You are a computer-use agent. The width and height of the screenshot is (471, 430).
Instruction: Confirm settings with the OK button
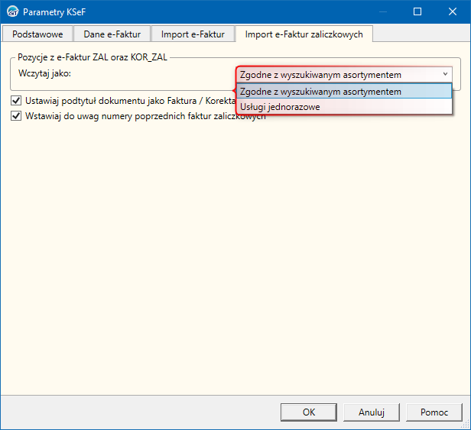[309, 412]
